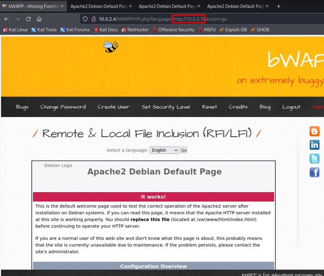Screen dimensions: 324x276
Task: Open the Facebook icon link
Action: (x=314, y=172)
